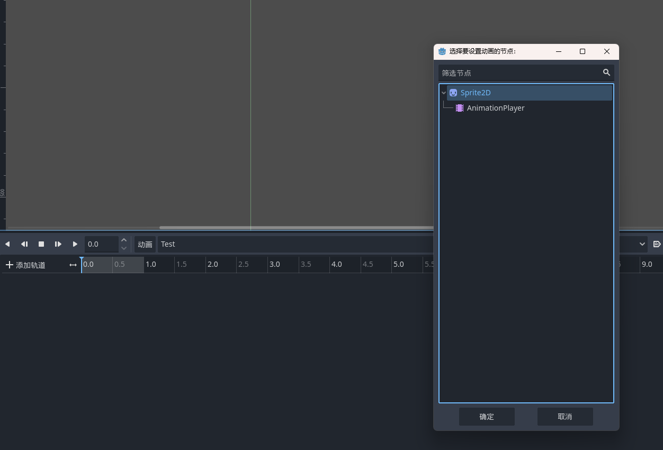
Task: Decrease animation position with down stepper
Action: click(x=124, y=248)
